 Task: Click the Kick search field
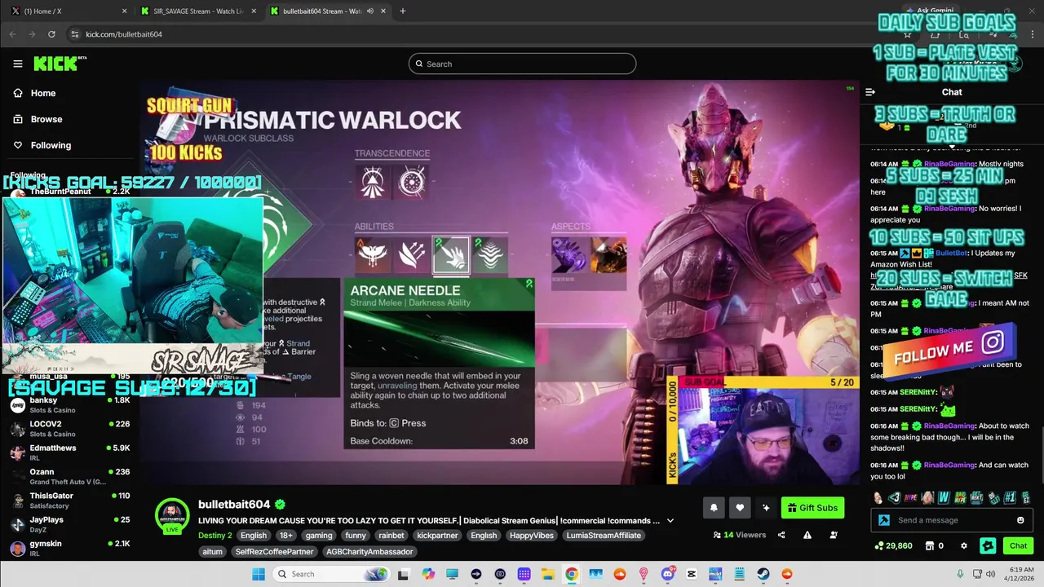522,64
